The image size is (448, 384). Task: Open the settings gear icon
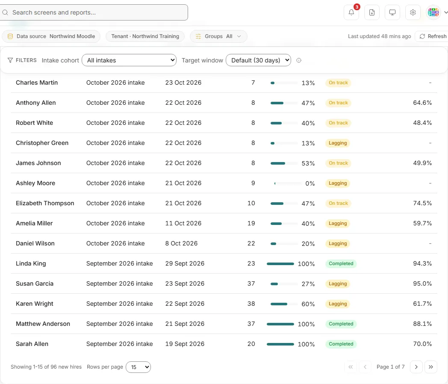[413, 12]
